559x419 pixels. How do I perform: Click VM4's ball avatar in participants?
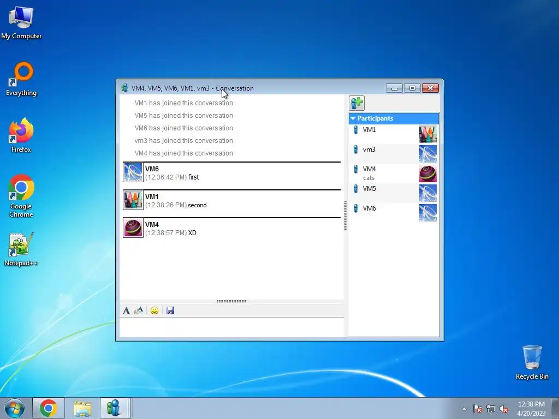(x=428, y=173)
